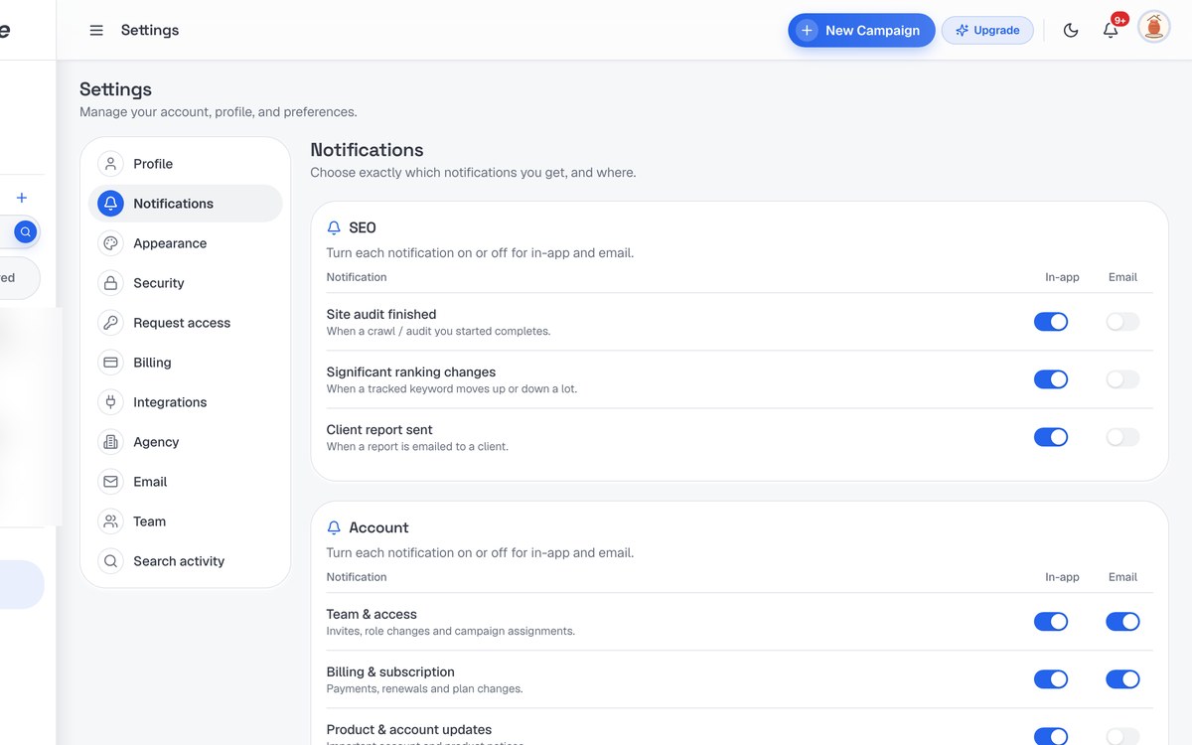Viewport: 1192px width, 745px height.
Task: Click 'Team & access' row title
Action: 372,614
